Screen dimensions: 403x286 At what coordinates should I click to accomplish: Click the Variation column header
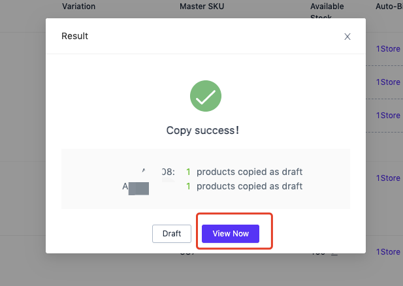click(x=78, y=6)
